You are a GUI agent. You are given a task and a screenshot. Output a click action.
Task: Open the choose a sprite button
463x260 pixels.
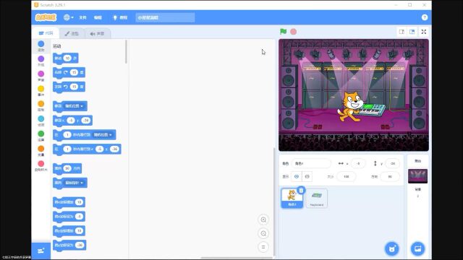click(x=392, y=248)
